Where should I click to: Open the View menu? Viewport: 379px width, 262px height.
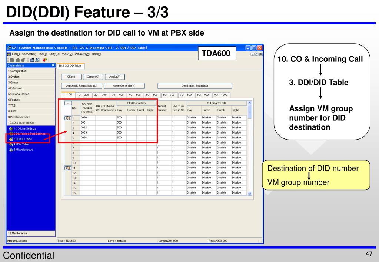[x=67, y=54]
